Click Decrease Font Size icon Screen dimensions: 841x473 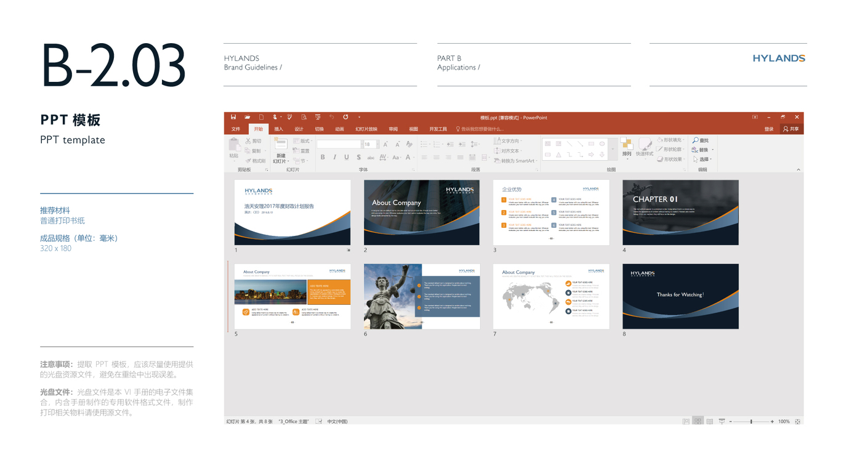(x=397, y=144)
